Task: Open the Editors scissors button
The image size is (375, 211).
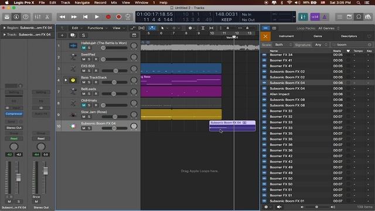Action: (x=47, y=17)
